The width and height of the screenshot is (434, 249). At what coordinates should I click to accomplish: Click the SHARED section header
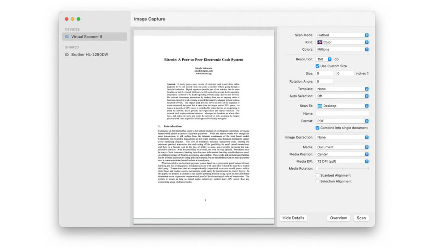tap(72, 47)
